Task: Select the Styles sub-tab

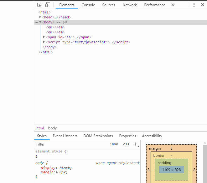Action: (x=42, y=136)
